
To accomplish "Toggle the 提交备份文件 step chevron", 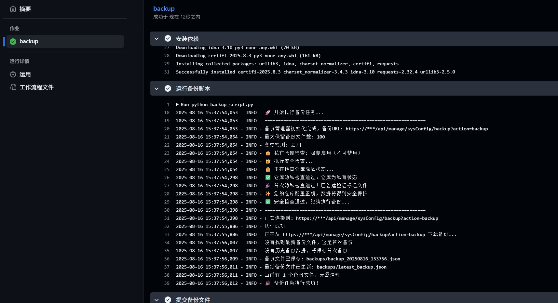I will pyautogui.click(x=157, y=299).
